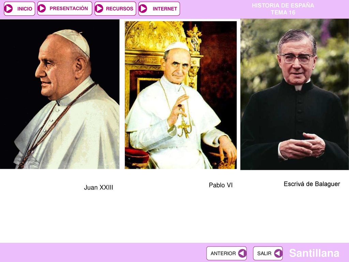Click the PRESENTACIÓN play arrow icon
The width and height of the screenshot is (349, 262).
click(42, 8)
